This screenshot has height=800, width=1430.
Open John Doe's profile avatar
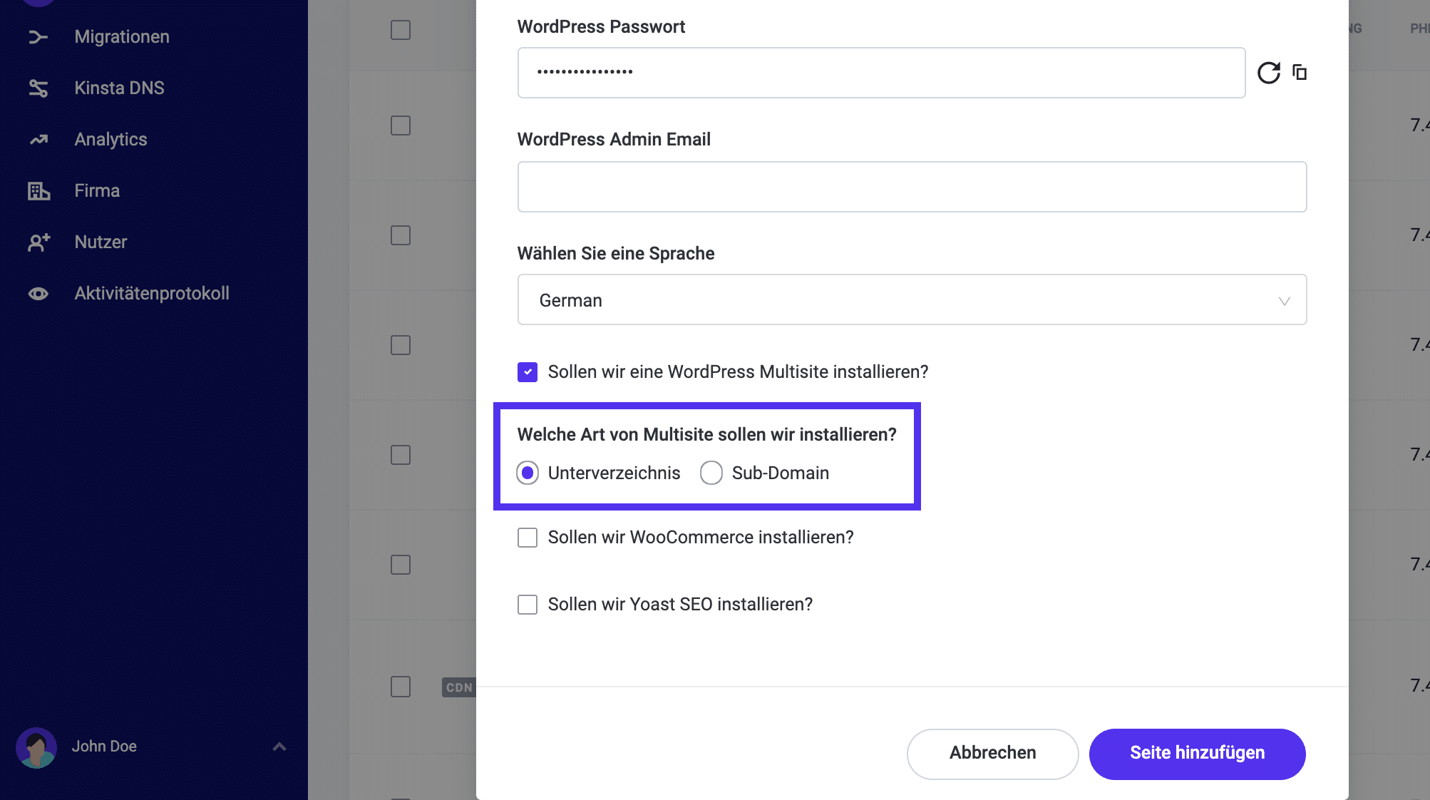[x=37, y=747]
